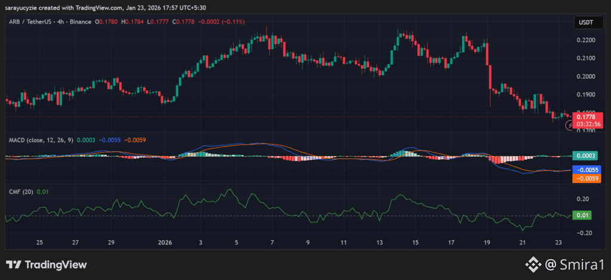Viewport: 611px width, 280px height.
Task: Click date 25 on the time axis
Action: pyautogui.click(x=39, y=243)
